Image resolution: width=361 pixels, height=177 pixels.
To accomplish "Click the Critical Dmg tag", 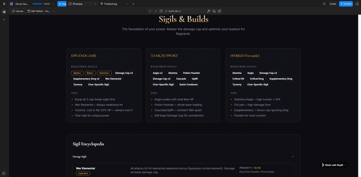I will click(257, 79).
